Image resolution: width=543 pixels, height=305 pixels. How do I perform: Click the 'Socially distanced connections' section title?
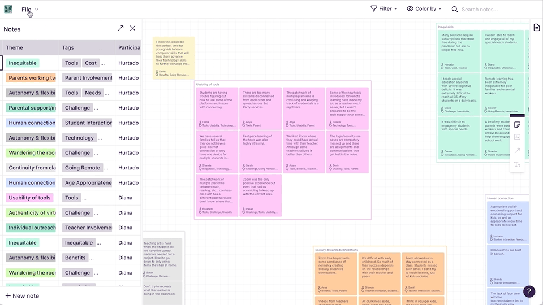point(336,250)
